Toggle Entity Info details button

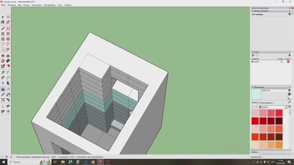(289, 14)
